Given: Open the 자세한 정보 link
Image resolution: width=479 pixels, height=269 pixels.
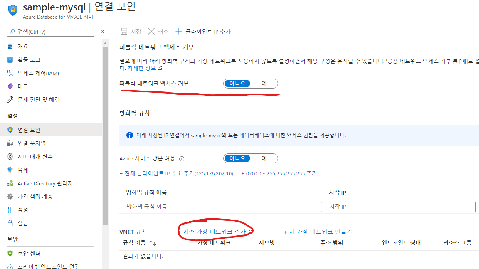Looking at the screenshot, I should point(141,68).
